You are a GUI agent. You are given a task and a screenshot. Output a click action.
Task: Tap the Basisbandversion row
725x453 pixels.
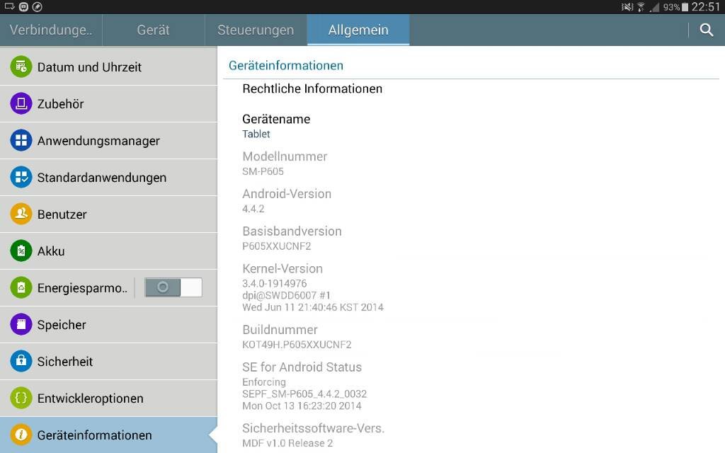click(471, 238)
